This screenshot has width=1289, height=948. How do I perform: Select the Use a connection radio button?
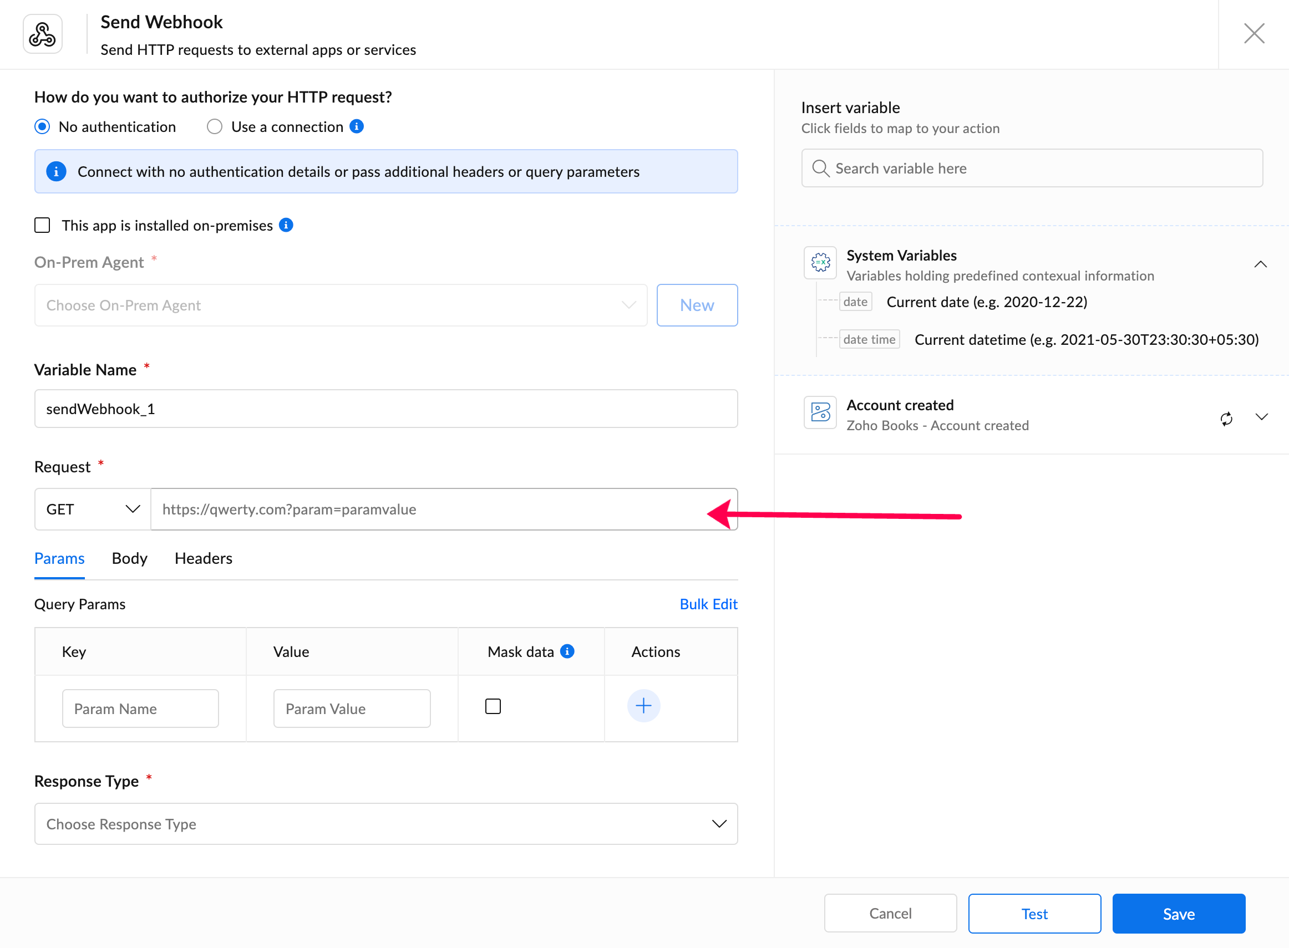coord(215,126)
